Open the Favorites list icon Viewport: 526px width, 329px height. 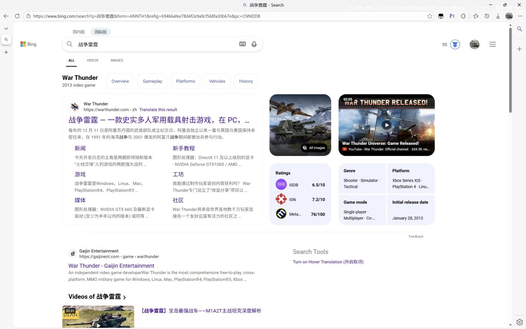click(x=476, y=16)
